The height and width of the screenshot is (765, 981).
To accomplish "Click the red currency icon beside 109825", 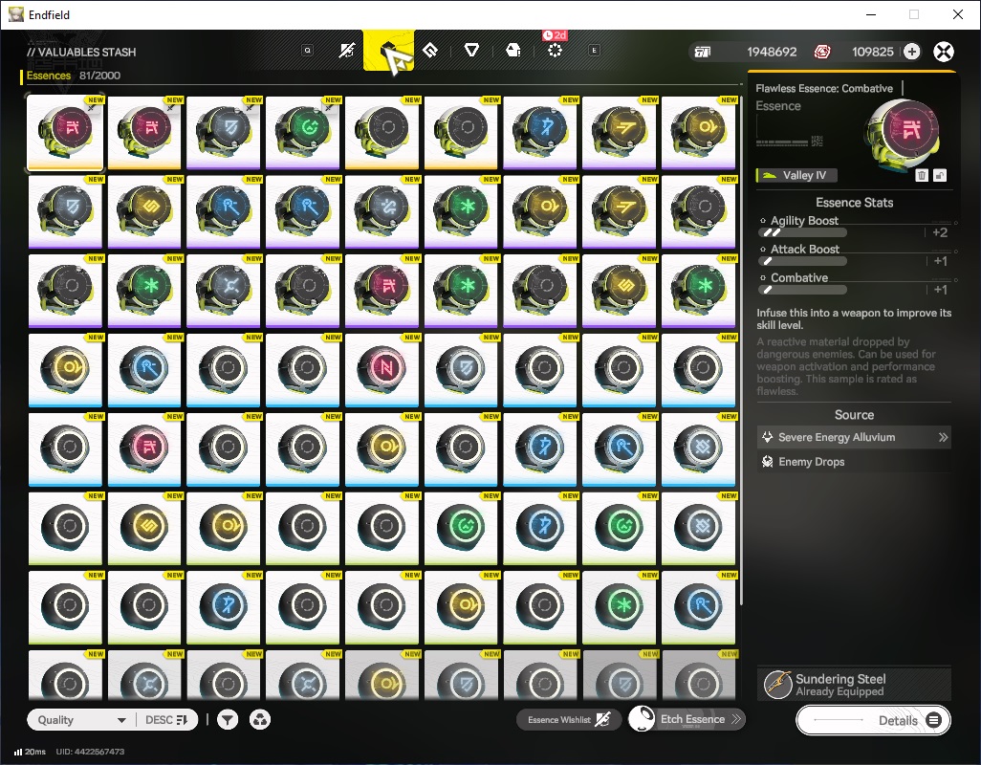I will point(822,52).
